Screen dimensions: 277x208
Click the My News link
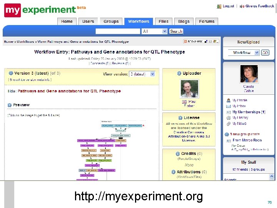click(239, 124)
